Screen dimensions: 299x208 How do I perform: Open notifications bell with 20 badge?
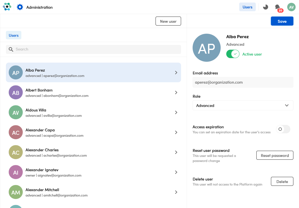pos(278,7)
